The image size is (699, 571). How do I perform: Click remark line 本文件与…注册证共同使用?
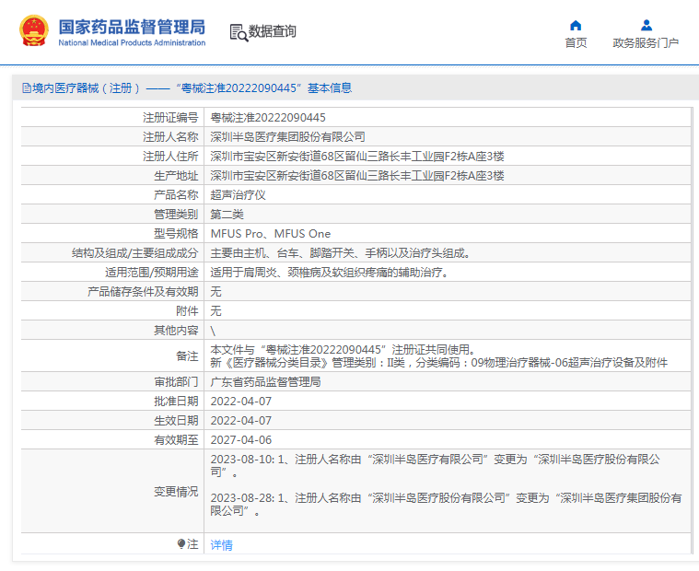point(344,349)
